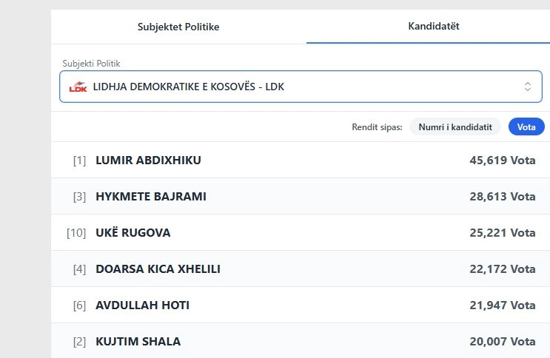550x358 pixels.
Task: Click the 22,172 Vota total
Action: point(502,269)
